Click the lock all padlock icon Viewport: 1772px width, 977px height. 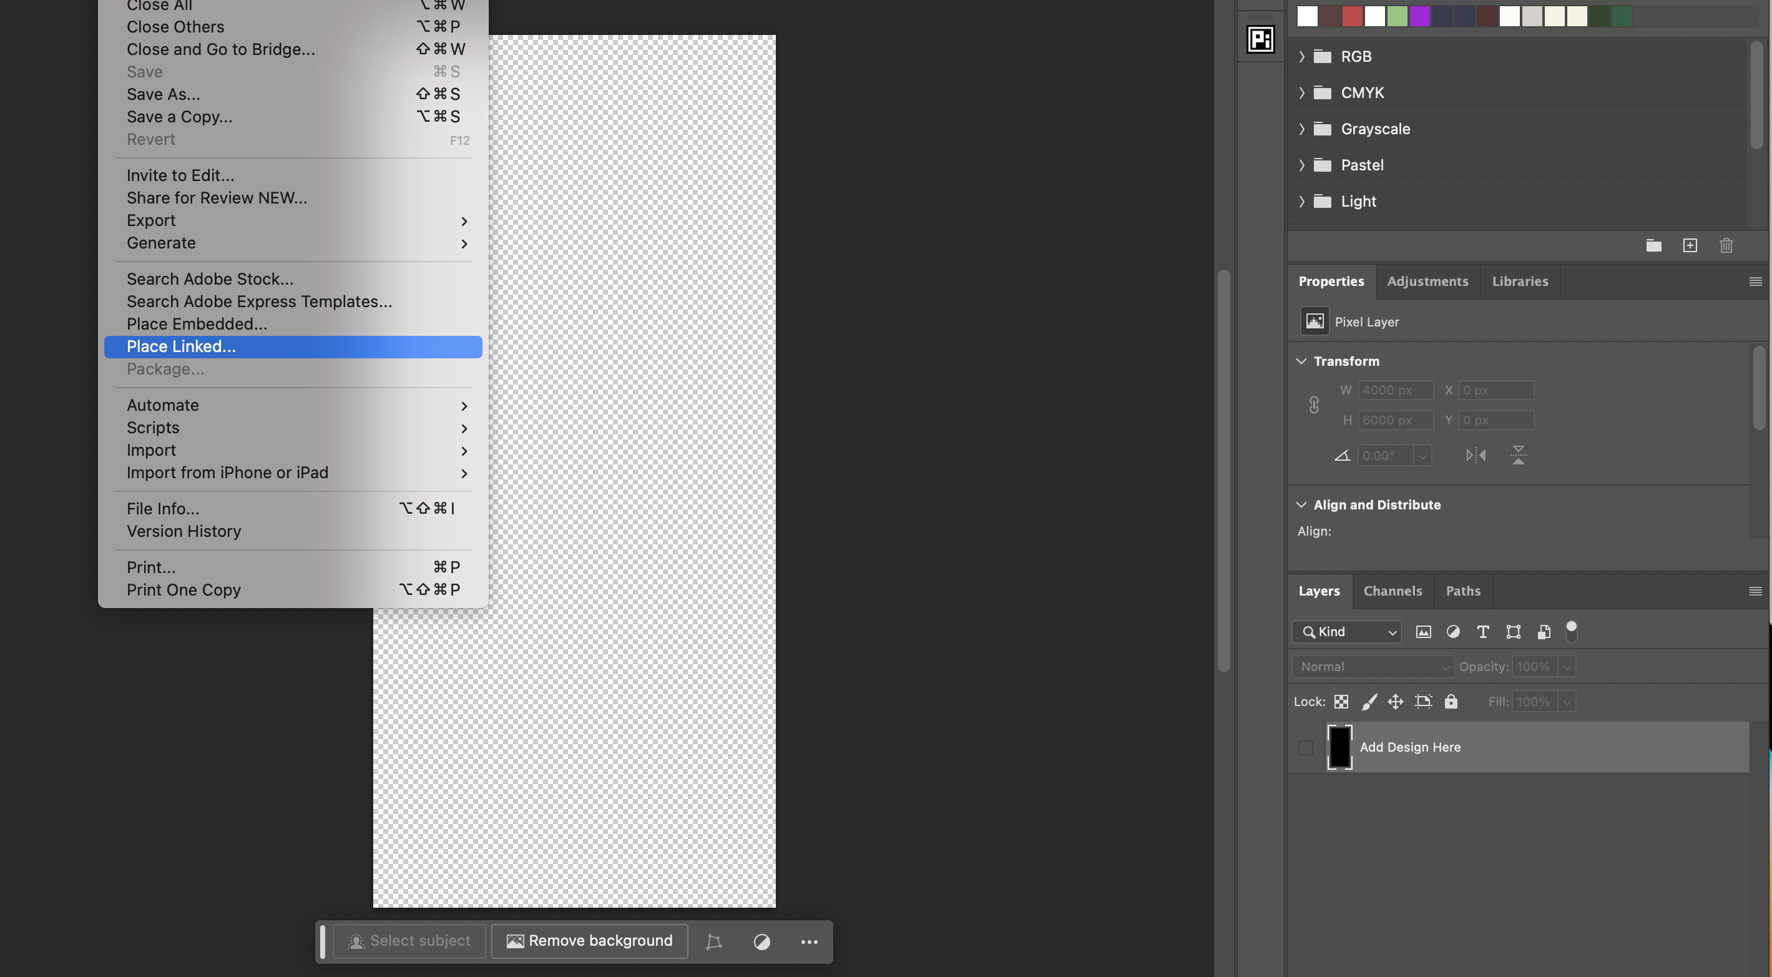(1451, 701)
